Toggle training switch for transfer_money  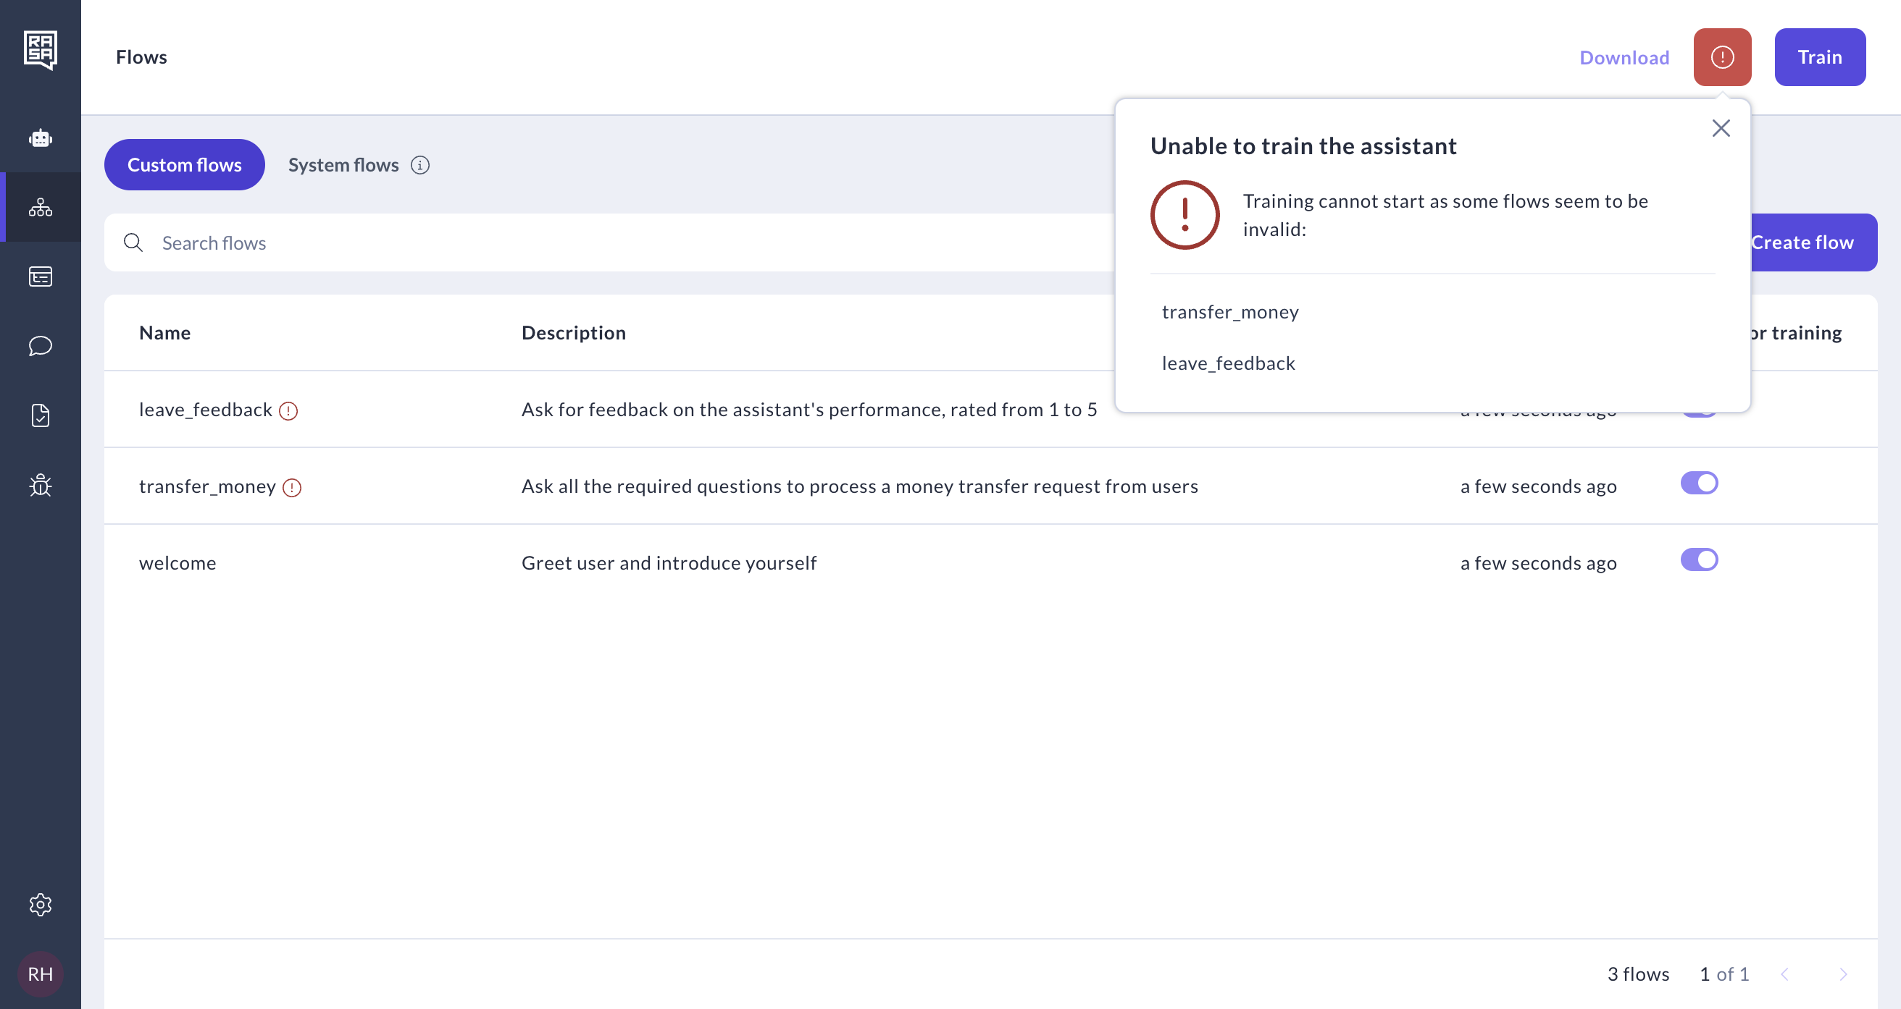[1699, 483]
